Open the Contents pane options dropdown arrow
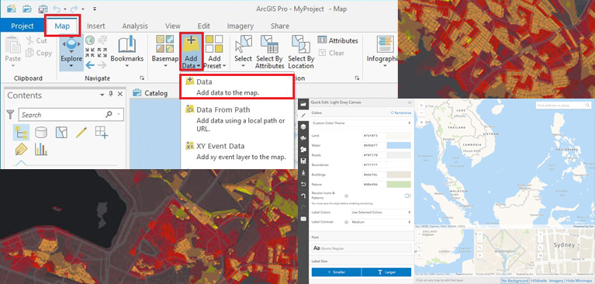Screen dimensions: 595x284 102,94
